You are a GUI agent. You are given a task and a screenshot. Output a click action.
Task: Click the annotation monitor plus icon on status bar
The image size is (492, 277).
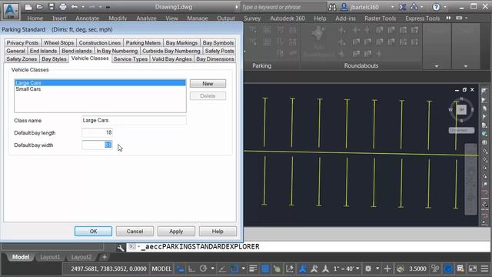(x=387, y=269)
